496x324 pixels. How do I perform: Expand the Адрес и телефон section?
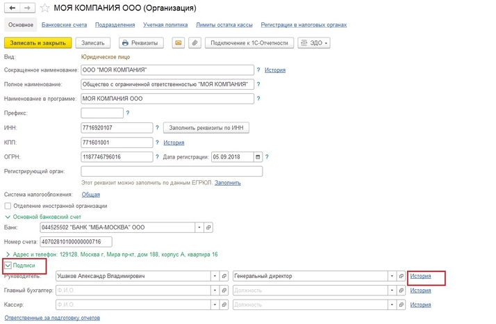(8, 254)
